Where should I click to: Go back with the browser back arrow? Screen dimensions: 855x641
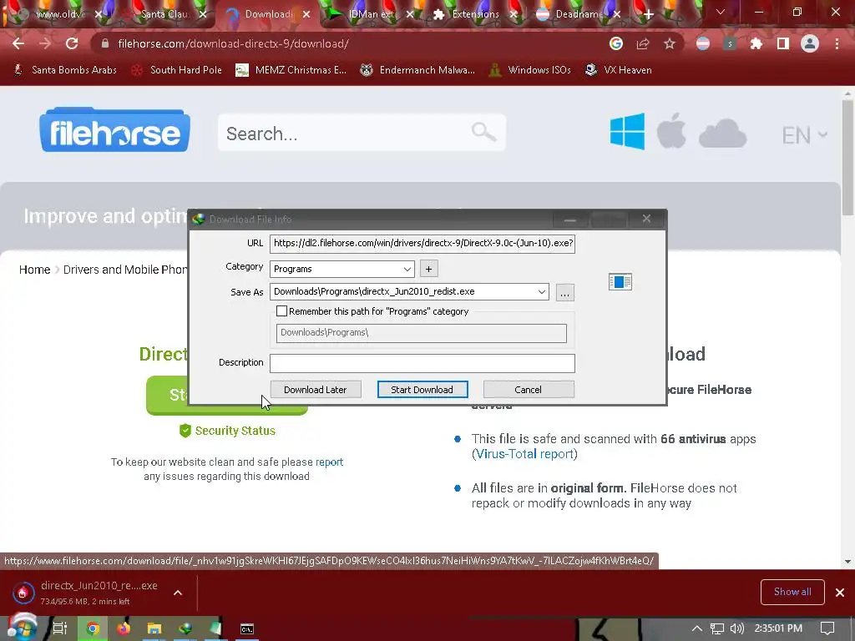click(18, 43)
